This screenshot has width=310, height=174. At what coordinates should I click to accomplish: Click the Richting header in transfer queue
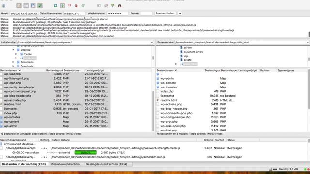[x=45, y=140]
